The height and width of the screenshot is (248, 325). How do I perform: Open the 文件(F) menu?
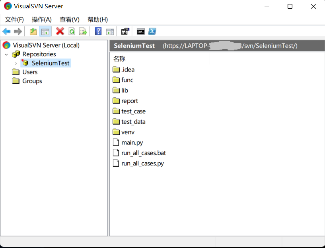[14, 19]
